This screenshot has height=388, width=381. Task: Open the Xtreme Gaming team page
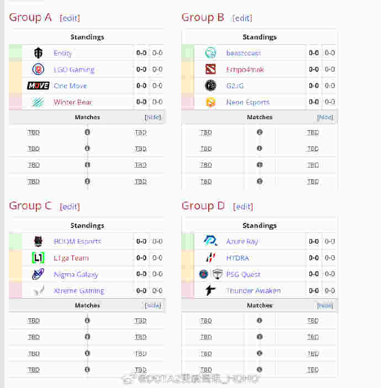tap(79, 290)
